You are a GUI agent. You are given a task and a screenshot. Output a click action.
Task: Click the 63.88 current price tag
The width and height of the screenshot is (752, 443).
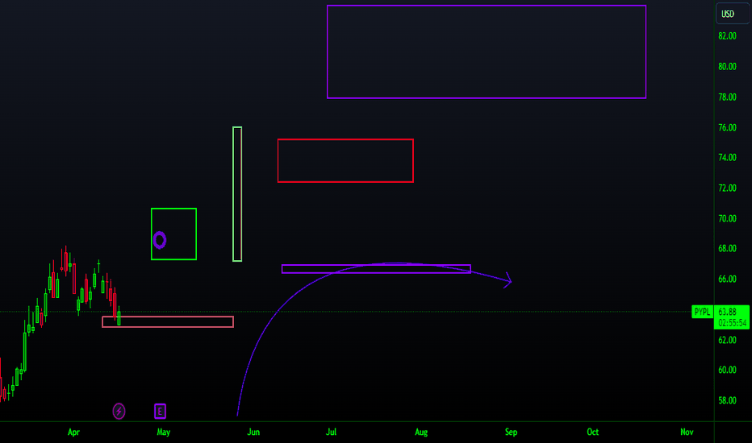click(x=728, y=312)
